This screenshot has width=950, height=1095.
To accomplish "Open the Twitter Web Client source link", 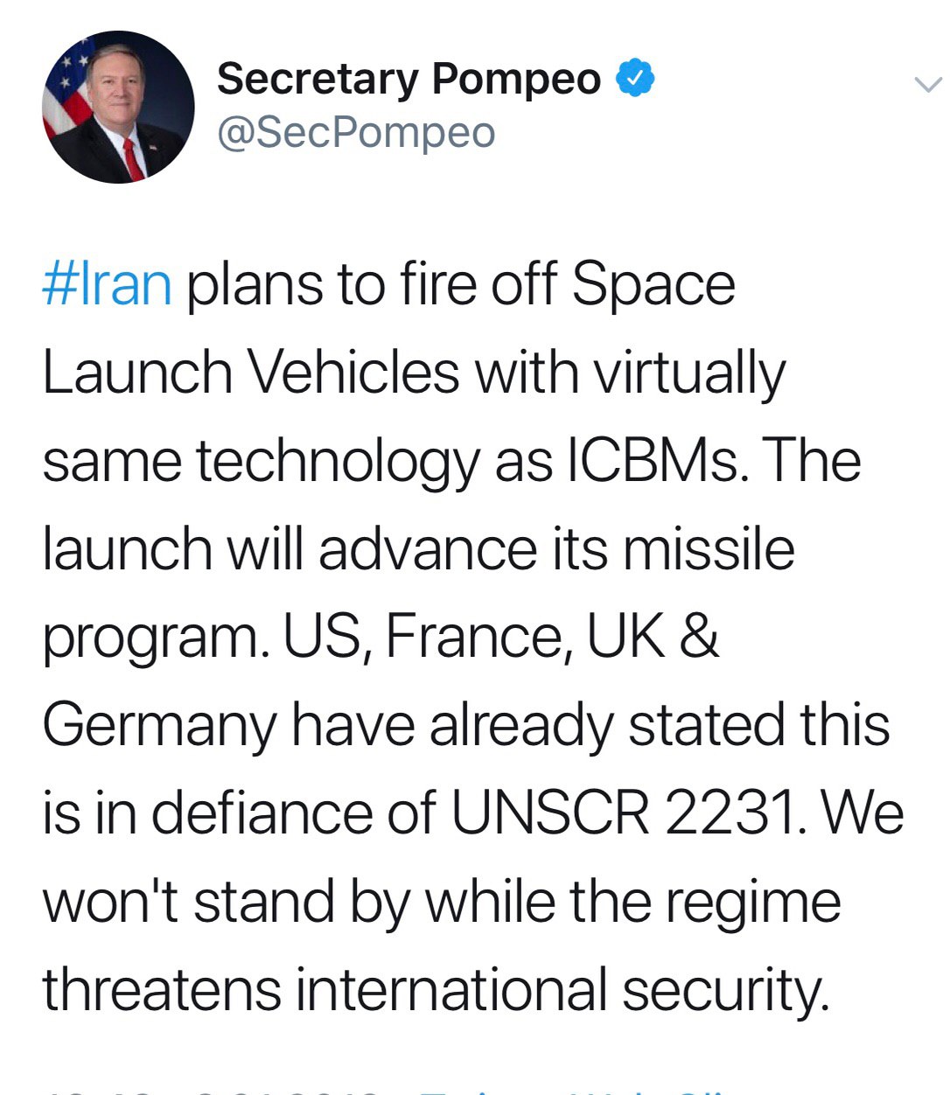I will tap(569, 1091).
